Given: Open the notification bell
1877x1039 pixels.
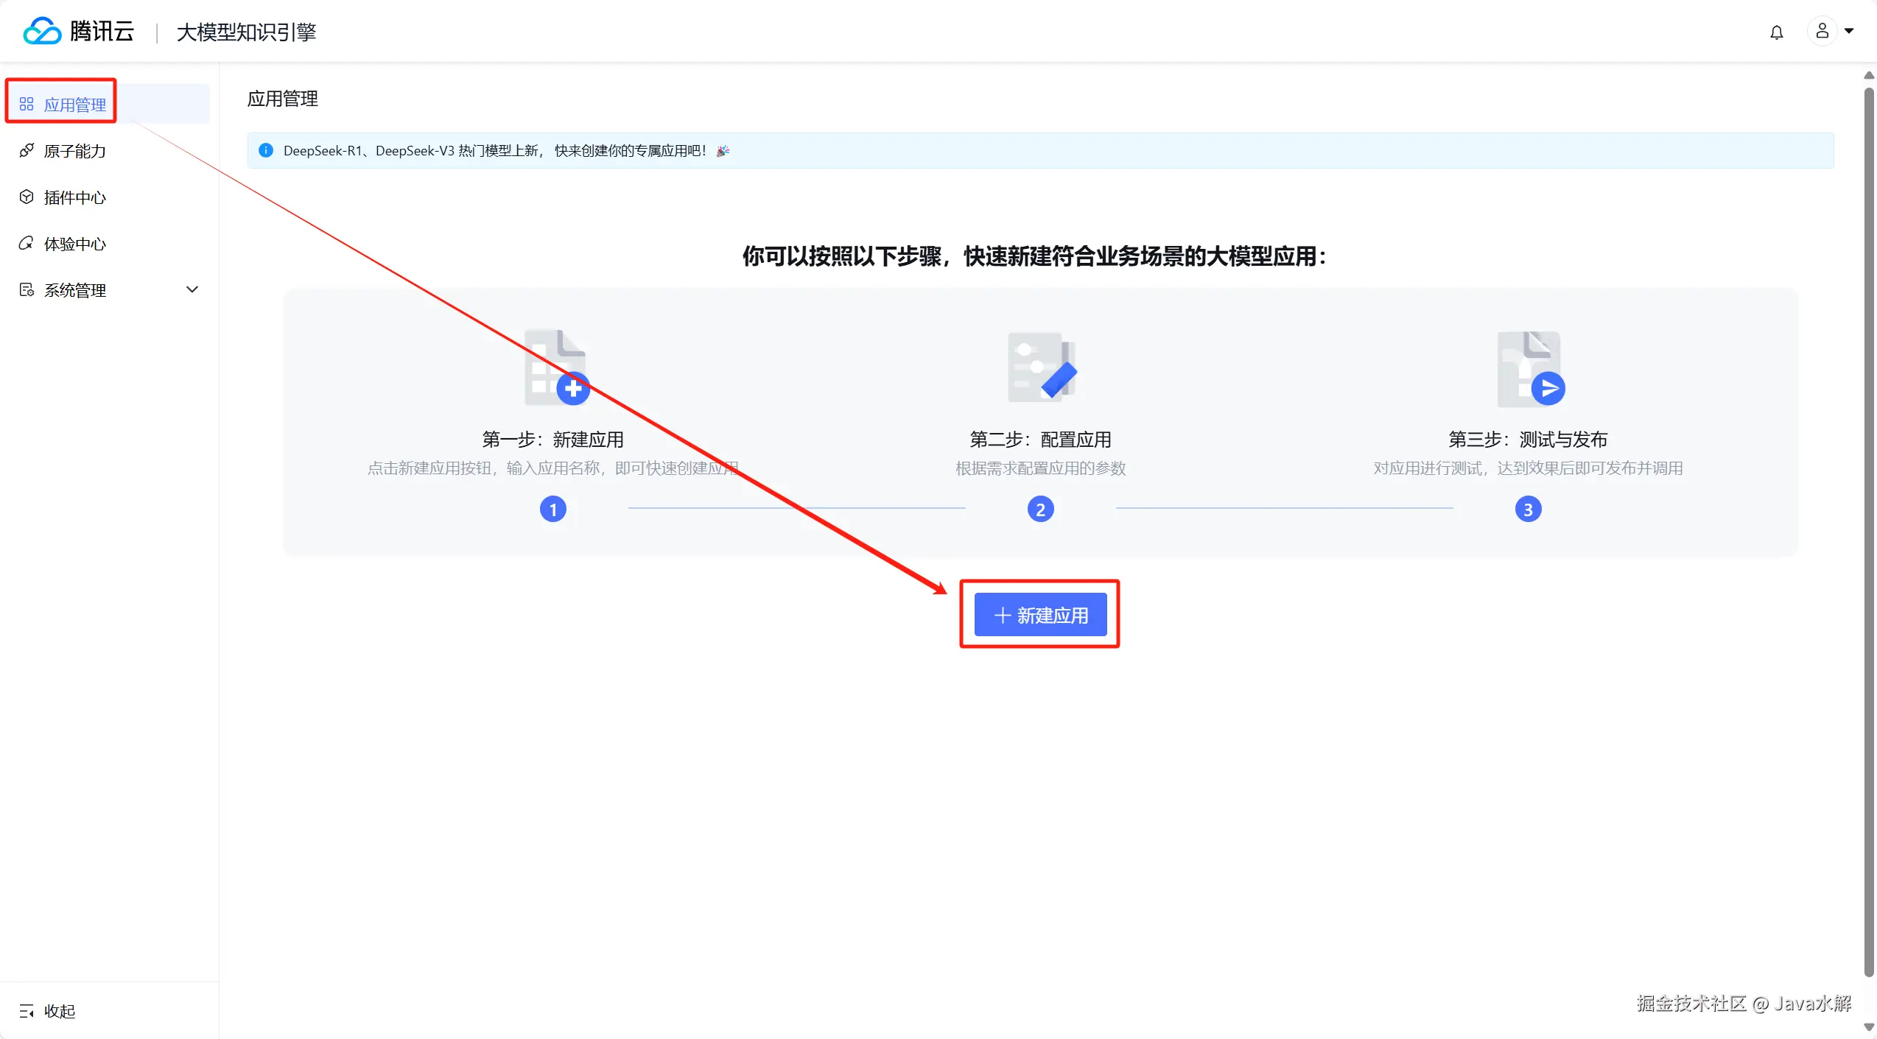Looking at the screenshot, I should [1776, 32].
